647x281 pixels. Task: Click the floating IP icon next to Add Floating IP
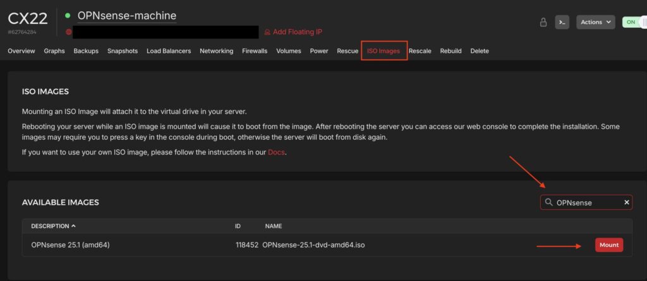tap(267, 32)
